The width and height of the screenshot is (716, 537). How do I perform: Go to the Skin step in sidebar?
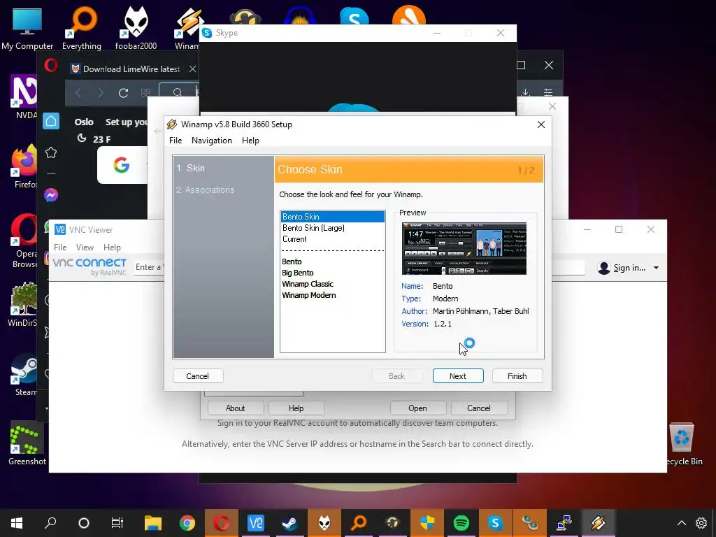[x=191, y=168]
